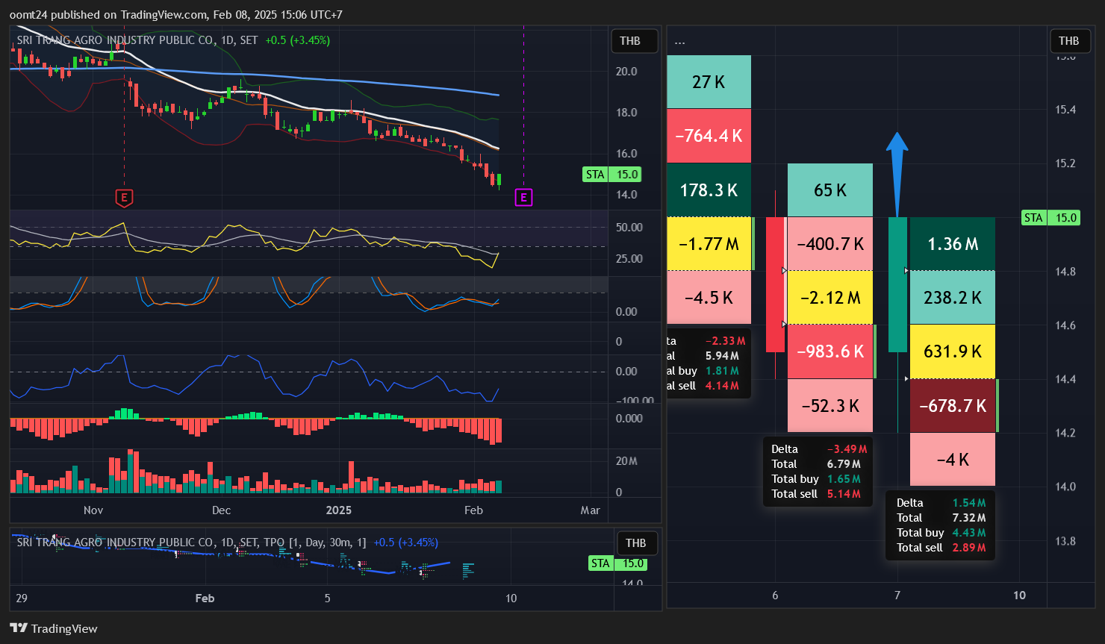1105x644 pixels.
Task: Click the 20M label on volume axis
Action: pos(626,461)
